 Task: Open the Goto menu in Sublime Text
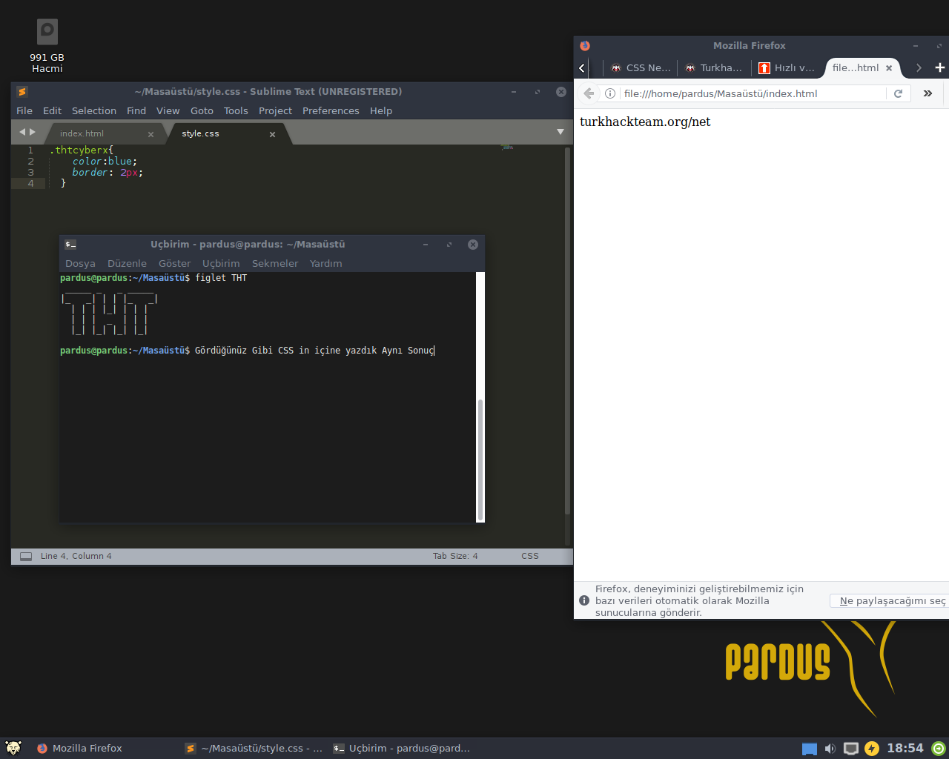tap(202, 110)
